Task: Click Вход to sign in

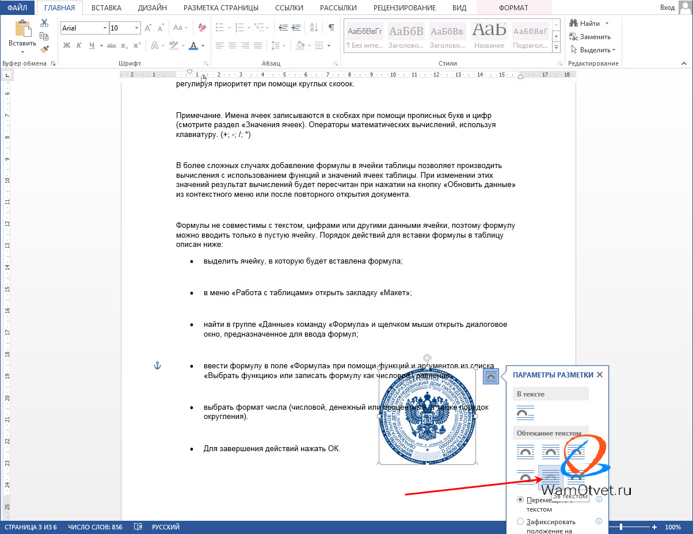Action: (x=668, y=7)
